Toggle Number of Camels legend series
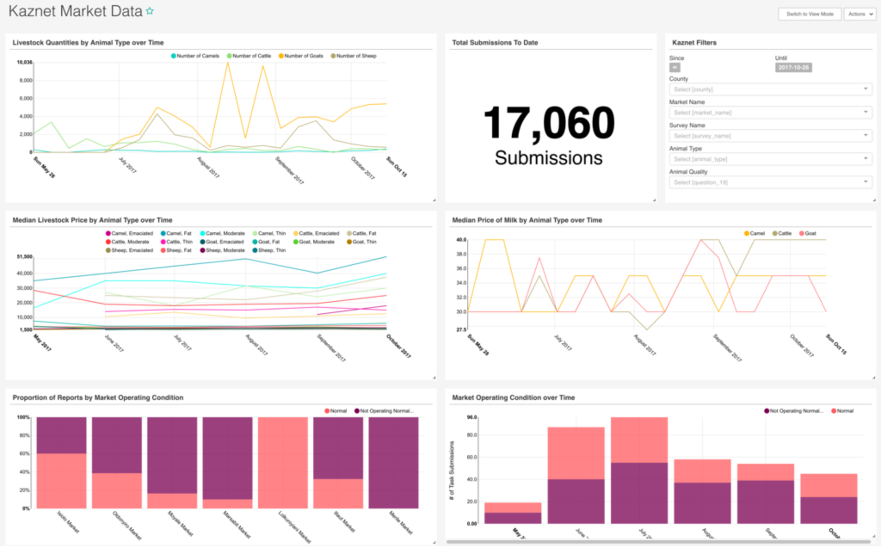This screenshot has height=546, width=881. coord(195,56)
